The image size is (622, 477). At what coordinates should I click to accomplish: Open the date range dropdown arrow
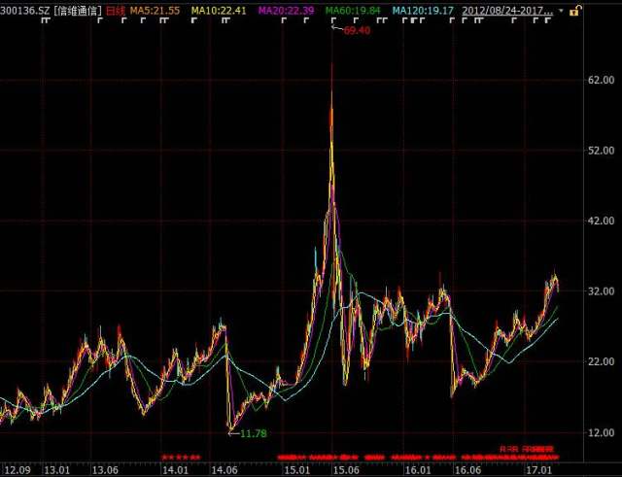[x=560, y=10]
